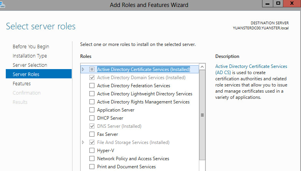
Task: Check Active Directory Federation Services
Action: pos(92,85)
